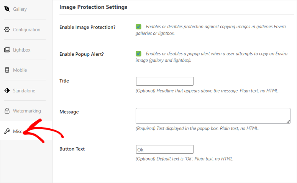Click inside the Message text area
Viewport: 297px width, 183px height.
[213, 116]
